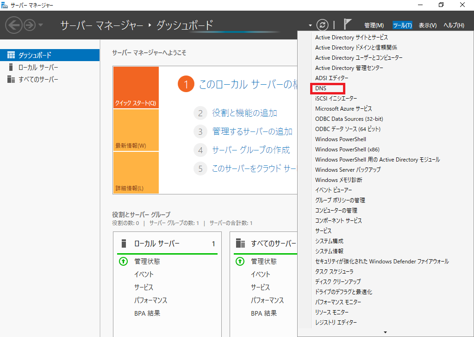474x337 pixels.
Task: Click Server Manager icon in title bar
Action: tap(5, 5)
